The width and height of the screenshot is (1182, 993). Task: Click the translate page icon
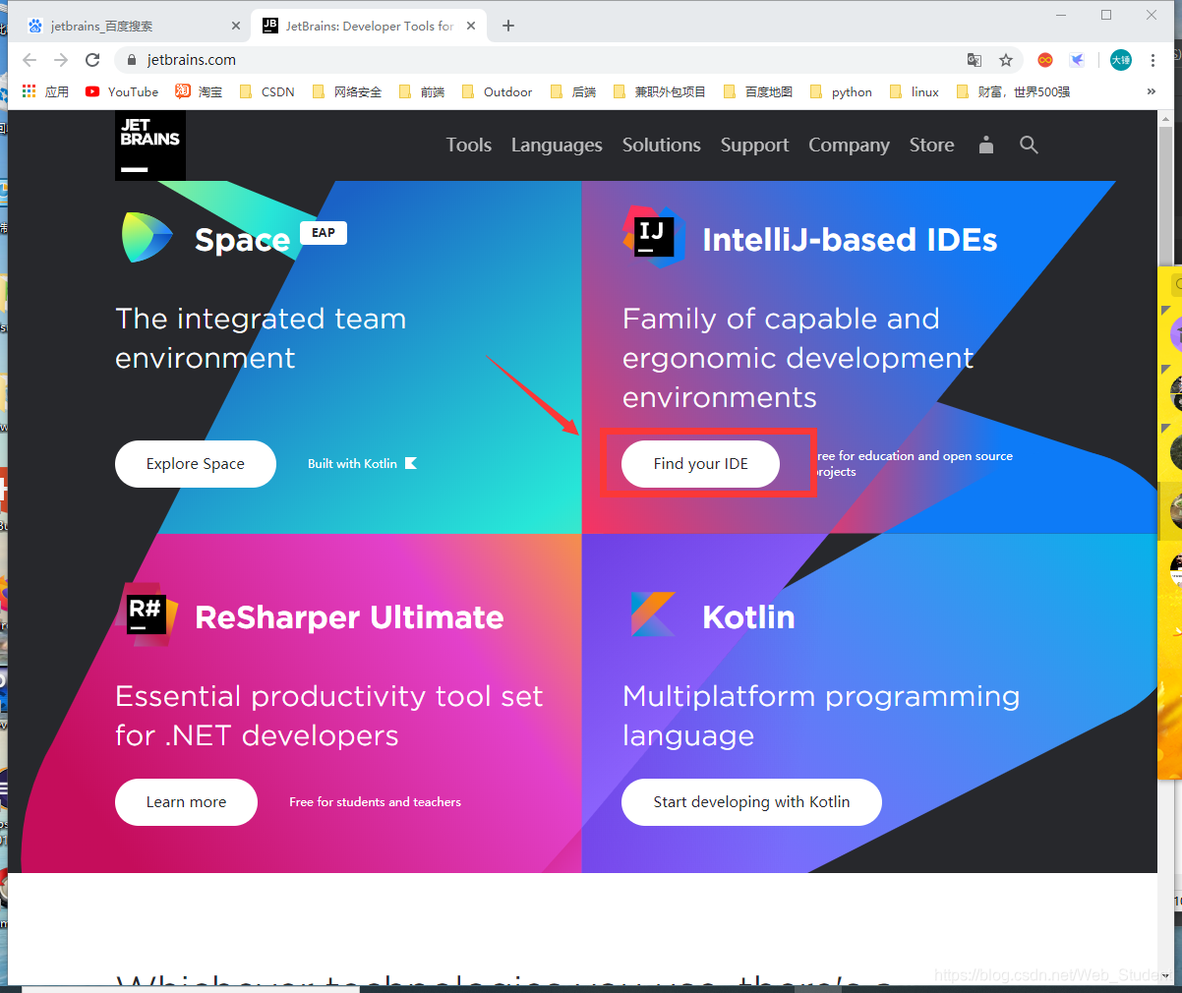click(x=975, y=60)
